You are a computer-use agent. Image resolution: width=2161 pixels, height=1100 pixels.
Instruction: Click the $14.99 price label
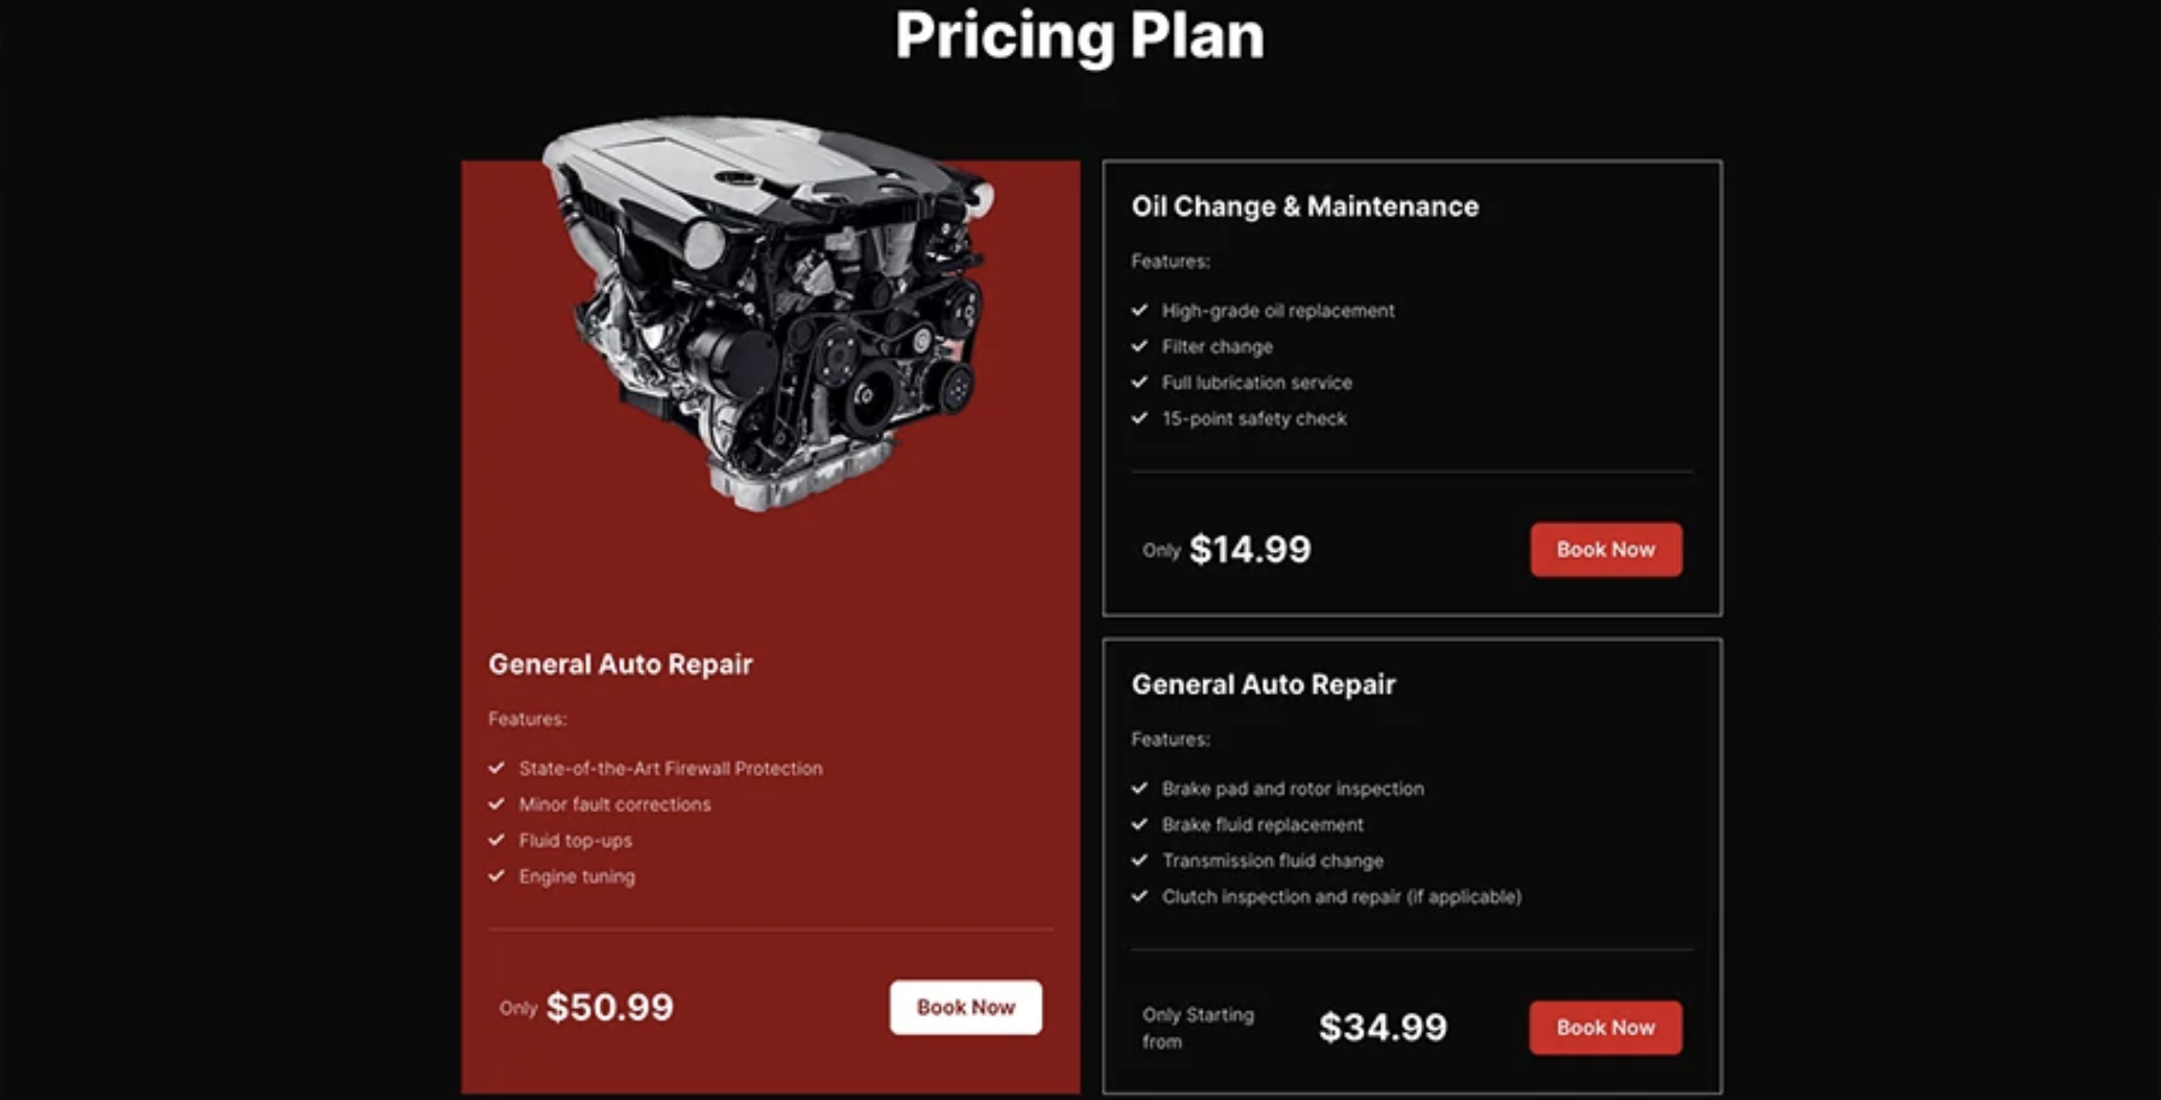1250,550
